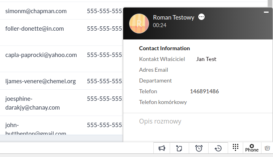
Task: Open the notes icon in bottom bar
Action: 179,148
